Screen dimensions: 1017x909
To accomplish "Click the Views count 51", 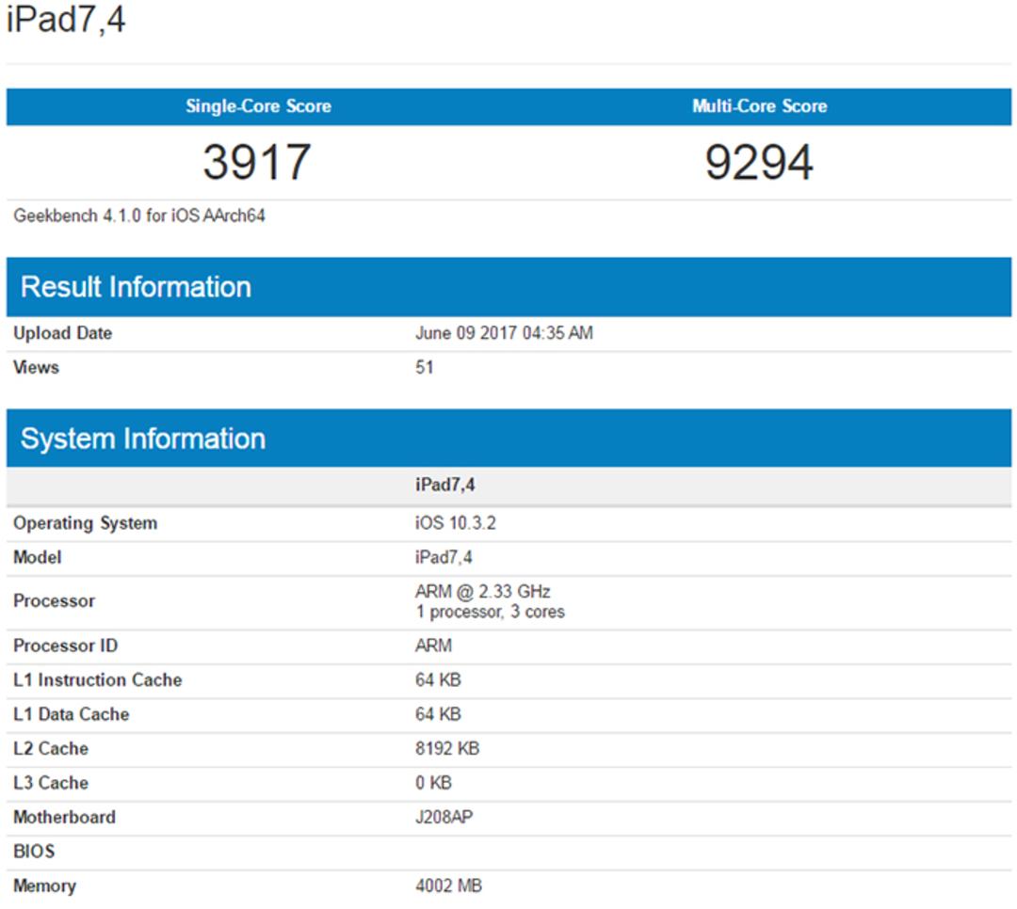I will pyautogui.click(x=424, y=368).
